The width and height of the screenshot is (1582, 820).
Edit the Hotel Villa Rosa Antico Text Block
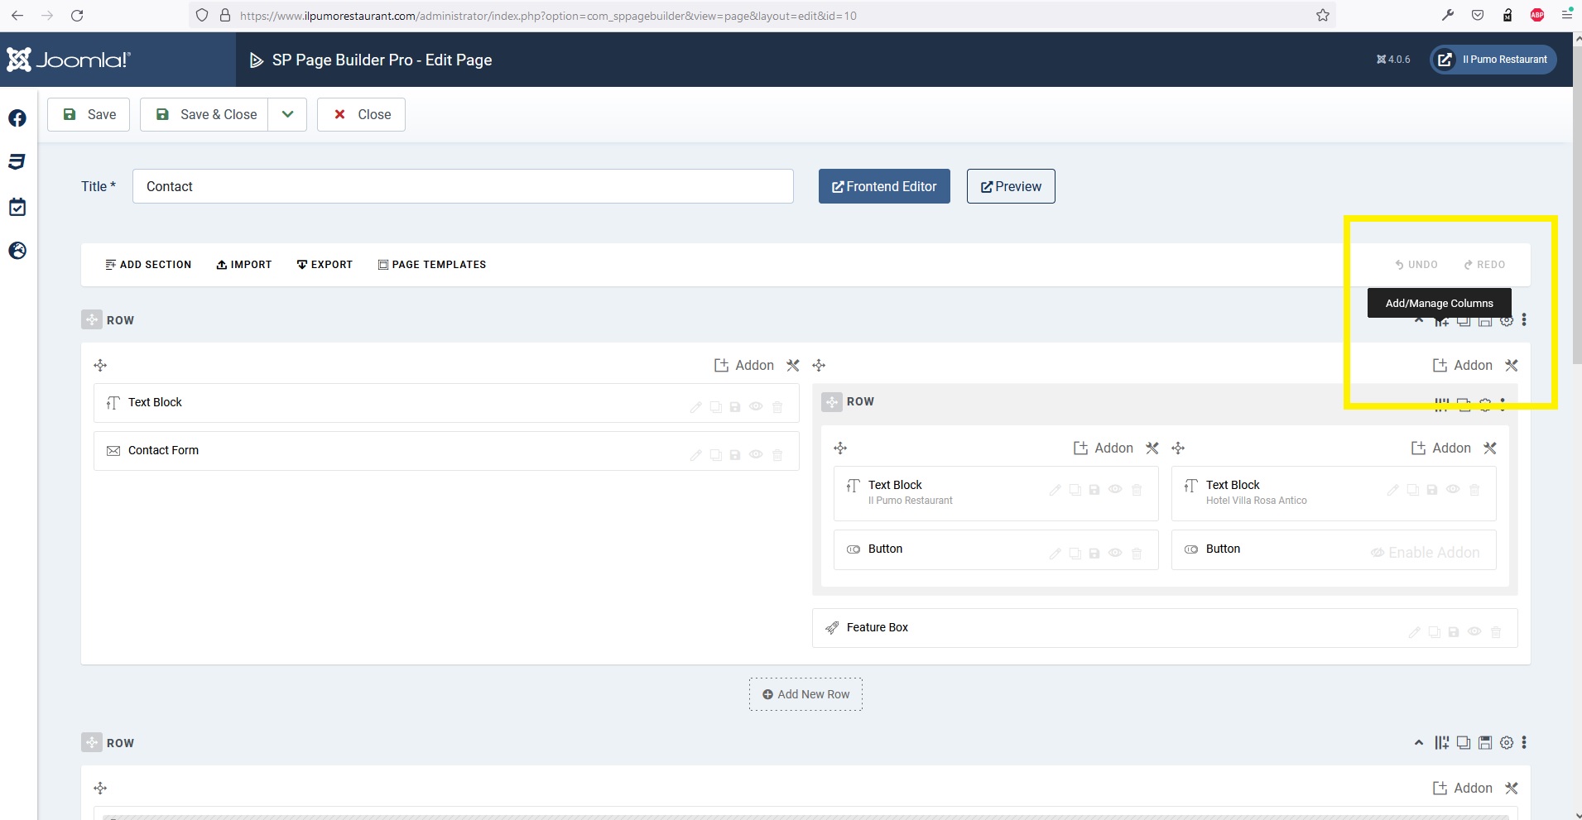(x=1392, y=490)
